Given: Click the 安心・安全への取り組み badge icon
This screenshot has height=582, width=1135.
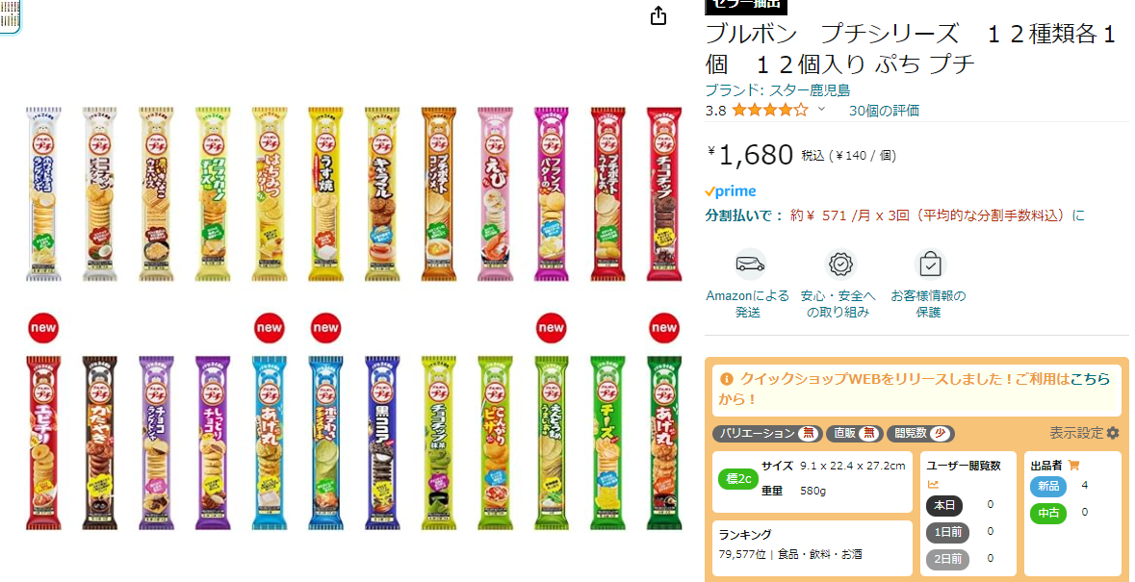Looking at the screenshot, I should tap(840, 264).
